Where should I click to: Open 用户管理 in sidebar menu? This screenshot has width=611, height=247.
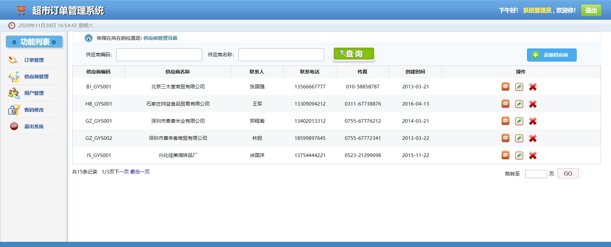pyautogui.click(x=34, y=93)
